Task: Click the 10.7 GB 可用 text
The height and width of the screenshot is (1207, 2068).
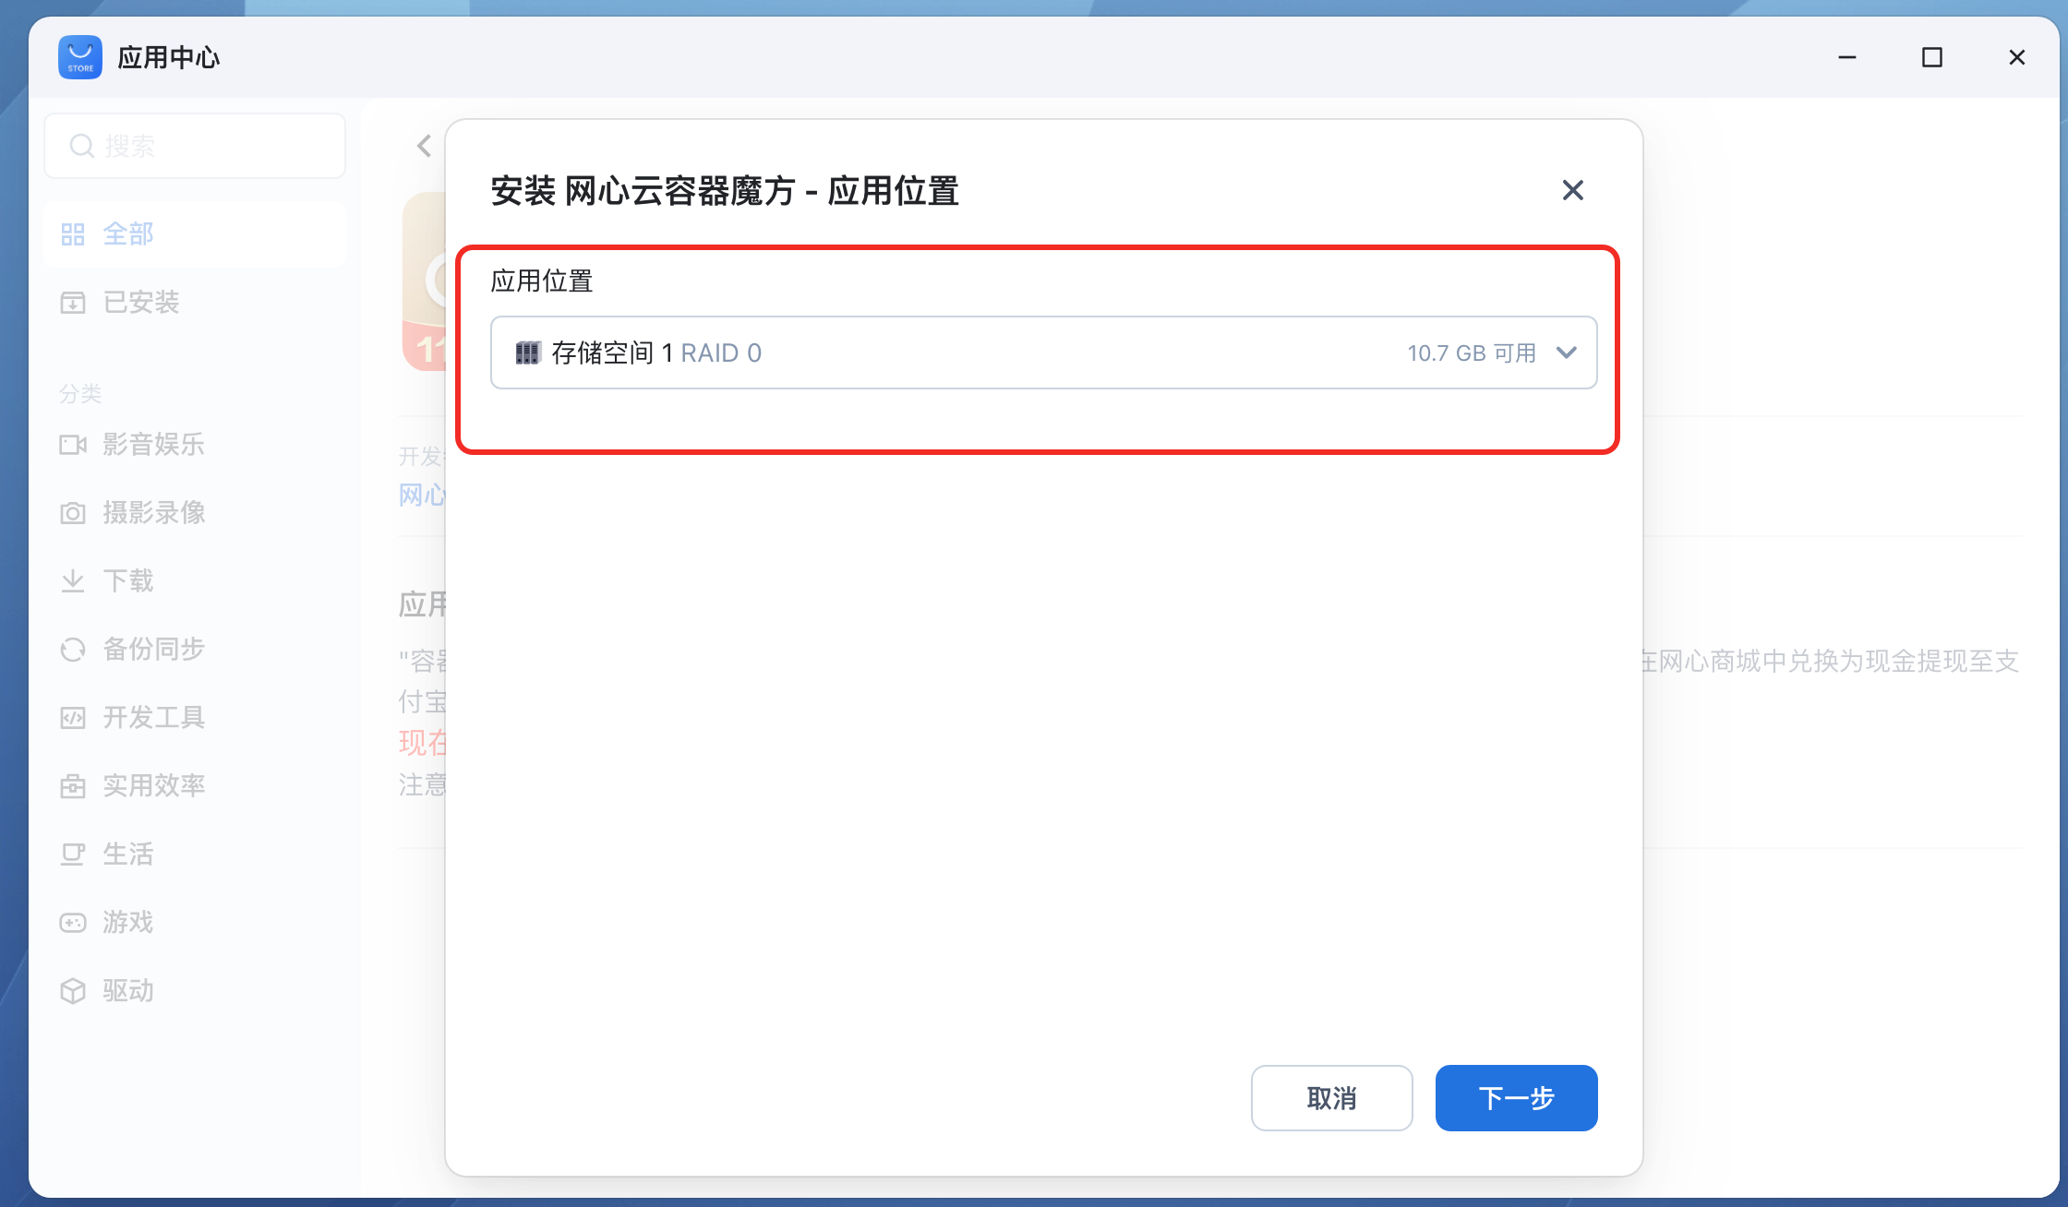Action: click(1472, 353)
